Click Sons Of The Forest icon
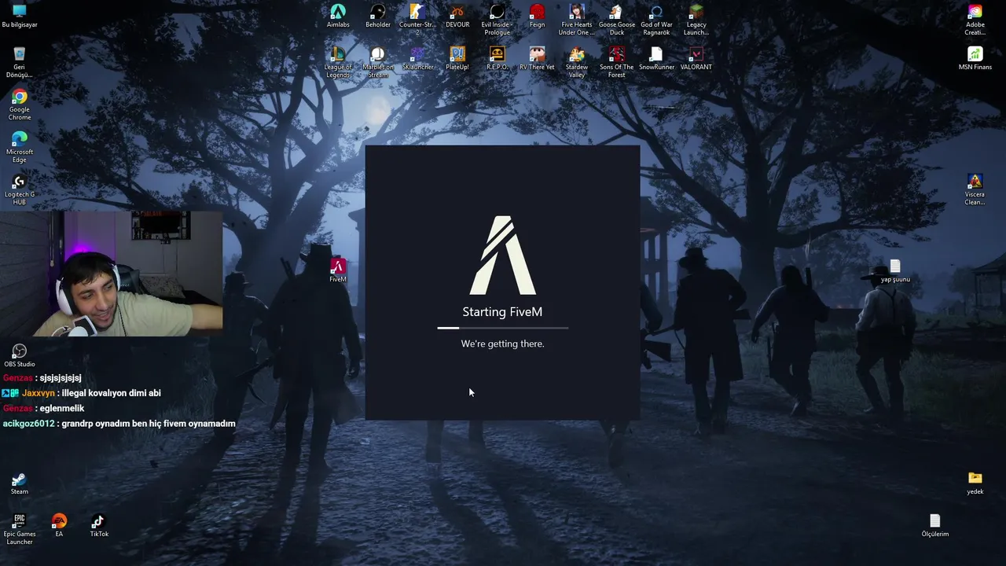This screenshot has width=1006, height=566. [x=617, y=62]
